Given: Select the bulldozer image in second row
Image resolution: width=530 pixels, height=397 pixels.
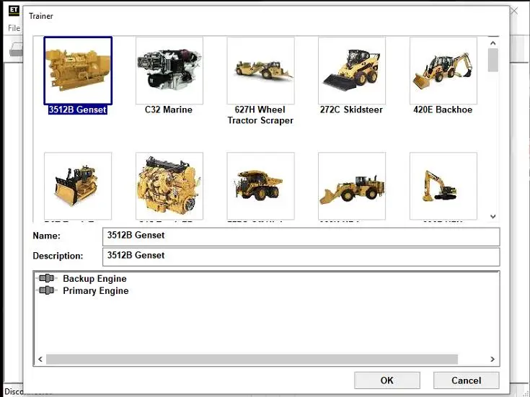Looking at the screenshot, I should 78,186.
